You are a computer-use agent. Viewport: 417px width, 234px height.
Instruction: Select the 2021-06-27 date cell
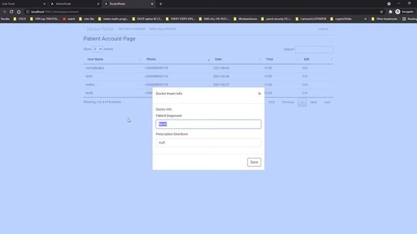coord(222,84)
